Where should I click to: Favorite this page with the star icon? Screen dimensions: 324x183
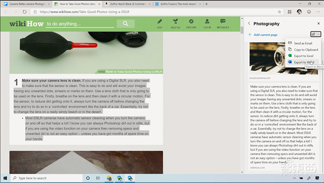[x=279, y=12]
